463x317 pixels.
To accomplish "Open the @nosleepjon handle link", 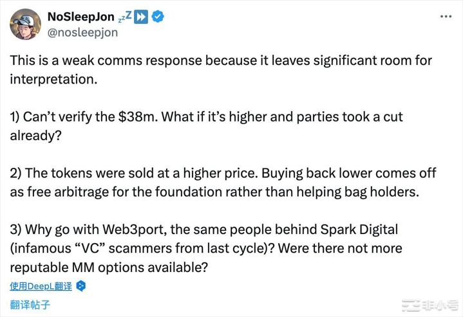I will (x=82, y=32).
